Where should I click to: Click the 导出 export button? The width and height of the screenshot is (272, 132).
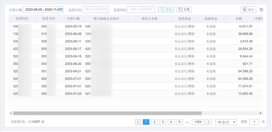249,10
